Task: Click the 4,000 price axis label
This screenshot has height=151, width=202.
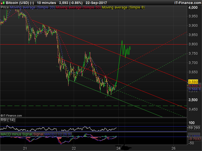Action: tap(193, 8)
